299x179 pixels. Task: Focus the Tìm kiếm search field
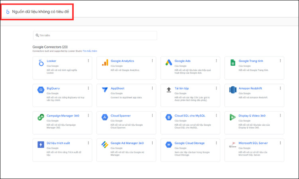[x=95, y=35]
